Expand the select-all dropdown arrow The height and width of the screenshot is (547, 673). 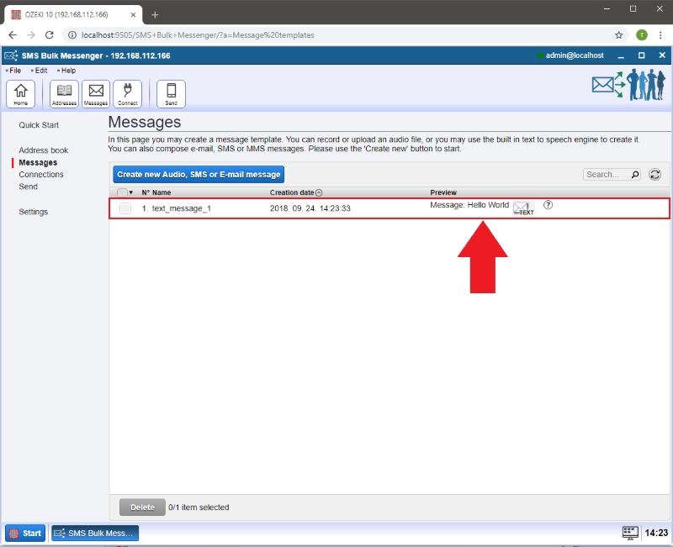pos(131,192)
